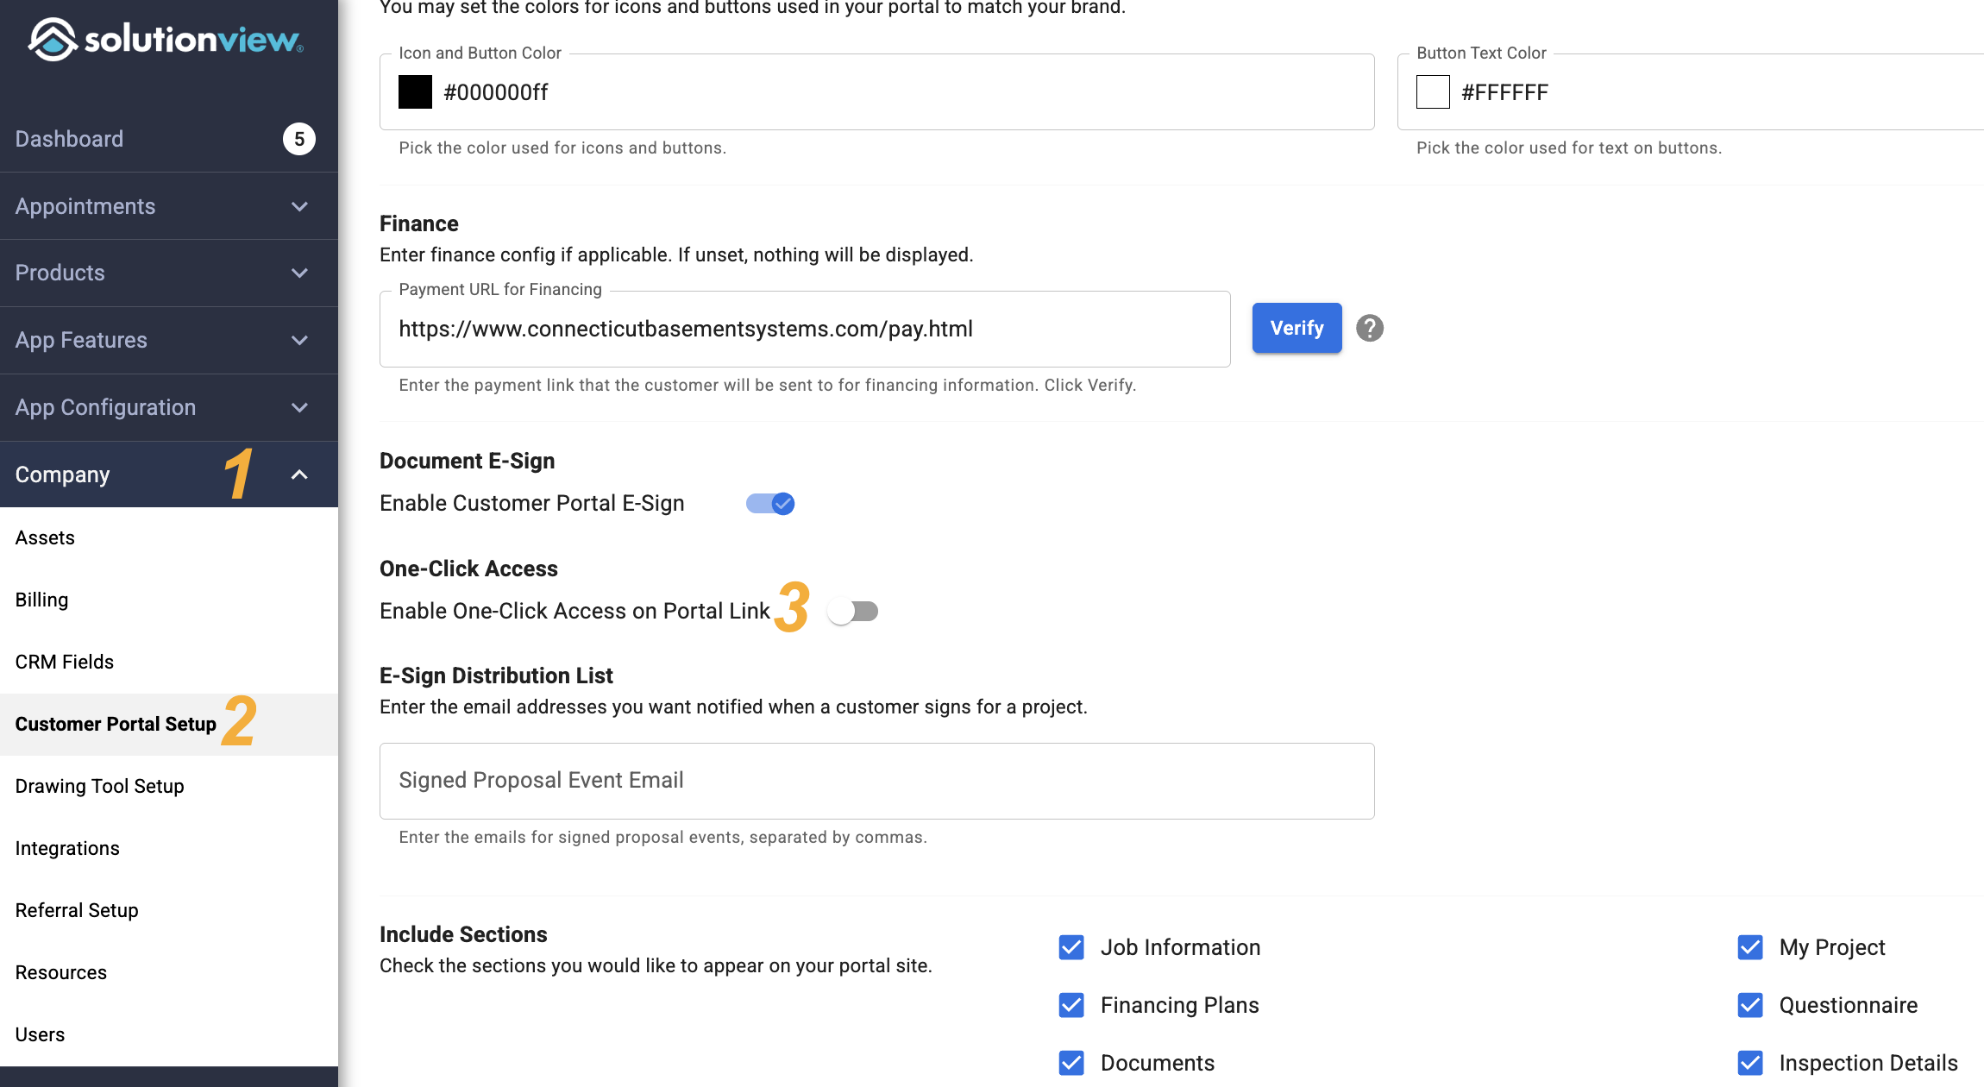
Task: Expand the App Features chevron
Action: click(299, 340)
